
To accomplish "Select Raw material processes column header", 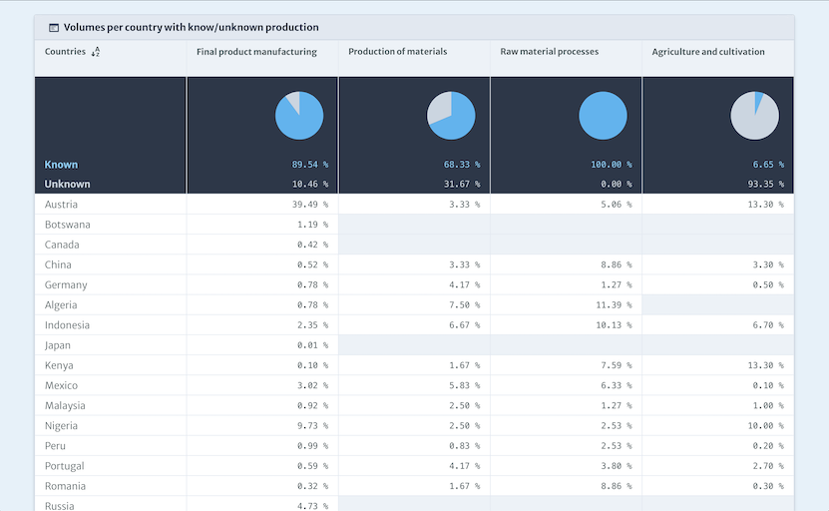I will click(x=550, y=52).
